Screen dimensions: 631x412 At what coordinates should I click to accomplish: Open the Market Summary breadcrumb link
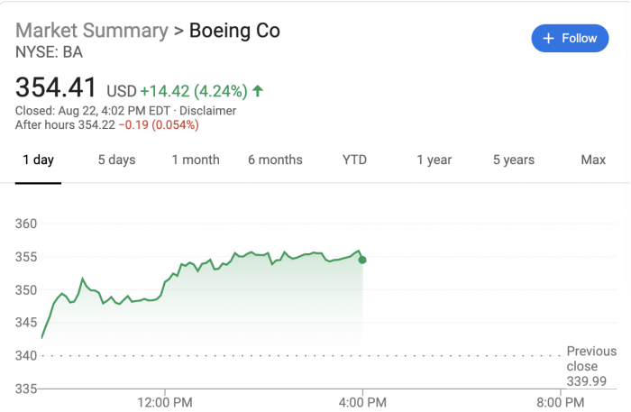point(92,31)
